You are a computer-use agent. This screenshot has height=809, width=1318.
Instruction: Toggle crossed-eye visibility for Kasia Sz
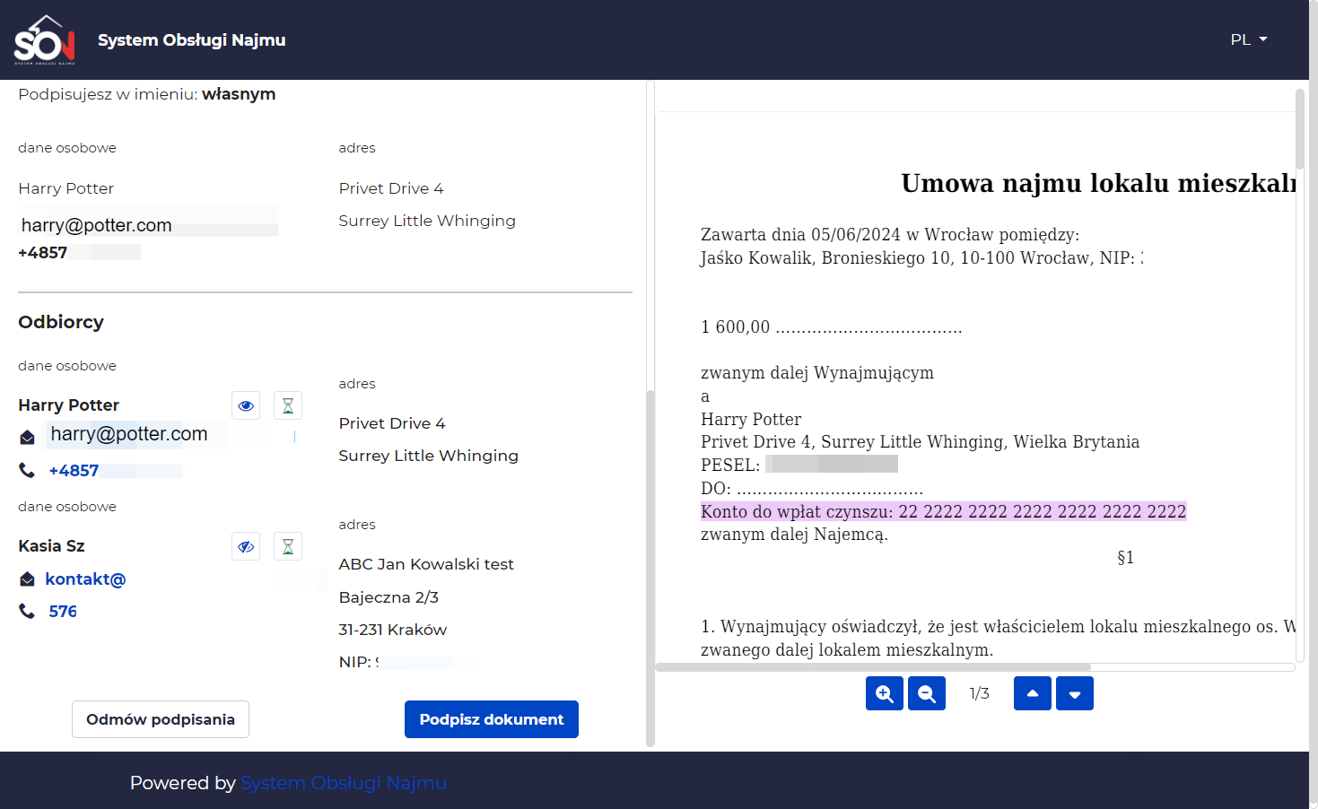(x=246, y=546)
